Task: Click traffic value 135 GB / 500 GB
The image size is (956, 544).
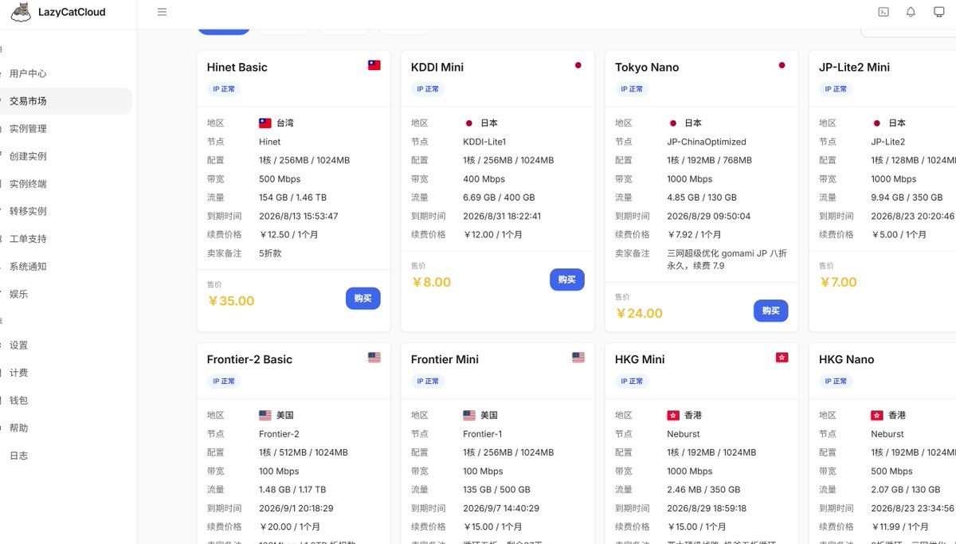Action: 496,490
